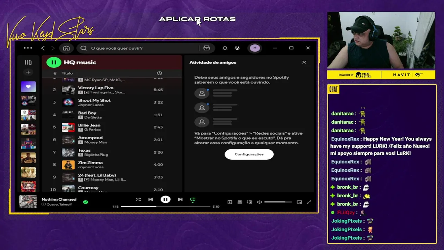Open the Nothing Changed song title
The width and height of the screenshot is (444, 250).
(59, 199)
